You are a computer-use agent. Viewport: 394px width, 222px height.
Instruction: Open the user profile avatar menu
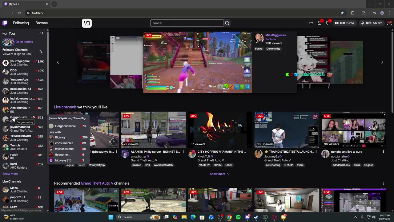pos(389,23)
